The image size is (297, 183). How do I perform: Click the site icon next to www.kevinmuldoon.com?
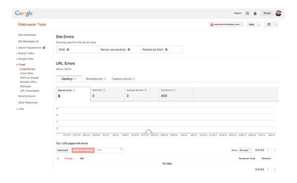[x=212, y=24]
